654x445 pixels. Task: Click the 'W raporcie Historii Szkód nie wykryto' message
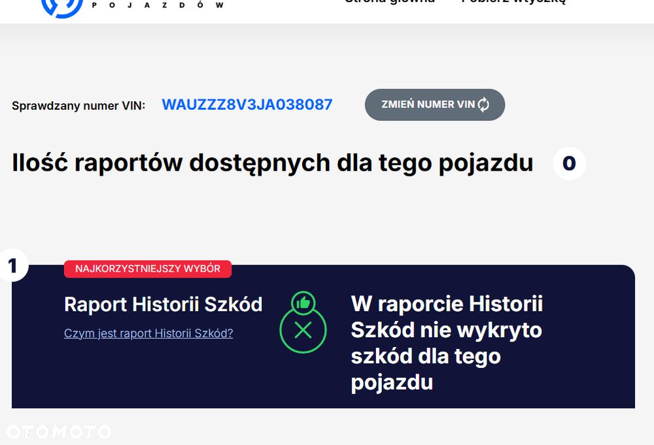pyautogui.click(x=447, y=343)
